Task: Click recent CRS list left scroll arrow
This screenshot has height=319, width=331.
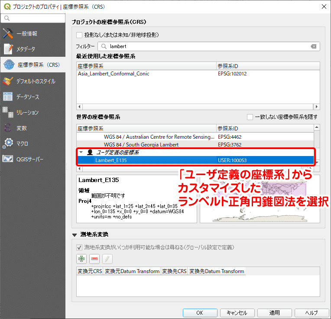Action: point(79,107)
